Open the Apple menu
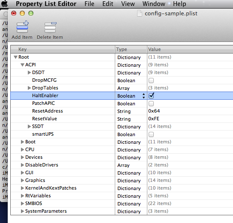 [x=5, y=4]
